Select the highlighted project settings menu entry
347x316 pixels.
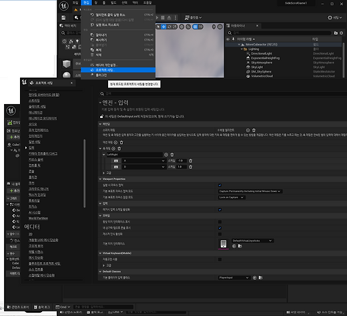coord(118,70)
